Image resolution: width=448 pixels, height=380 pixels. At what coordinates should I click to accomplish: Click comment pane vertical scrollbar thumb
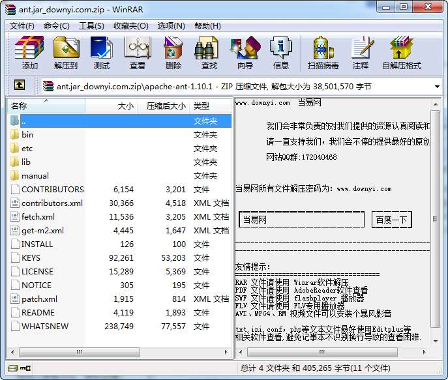436,219
